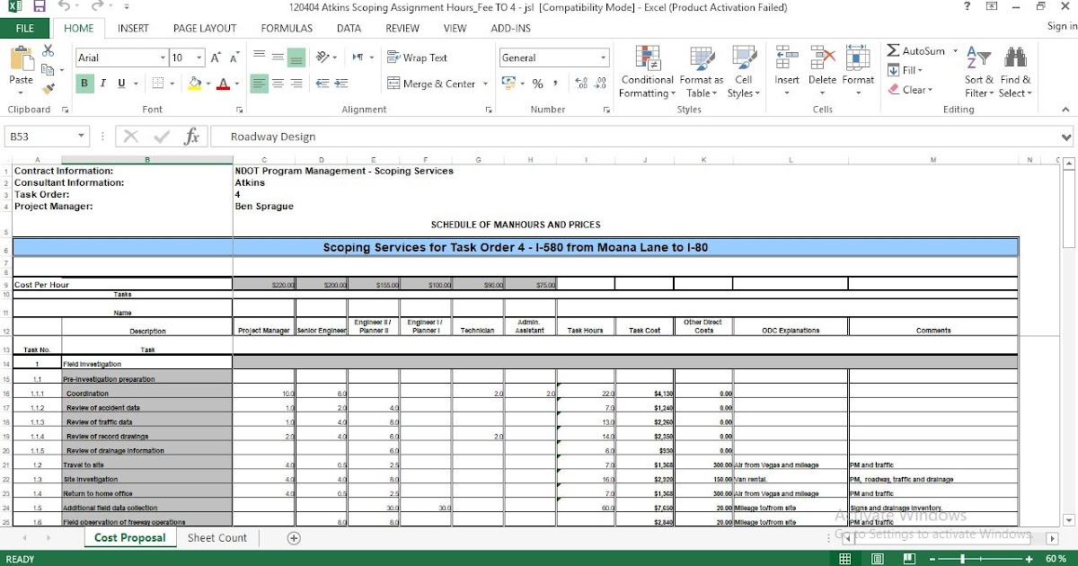Image resolution: width=1078 pixels, height=566 pixels.
Task: Open the font size dropdown
Action: tap(197, 57)
